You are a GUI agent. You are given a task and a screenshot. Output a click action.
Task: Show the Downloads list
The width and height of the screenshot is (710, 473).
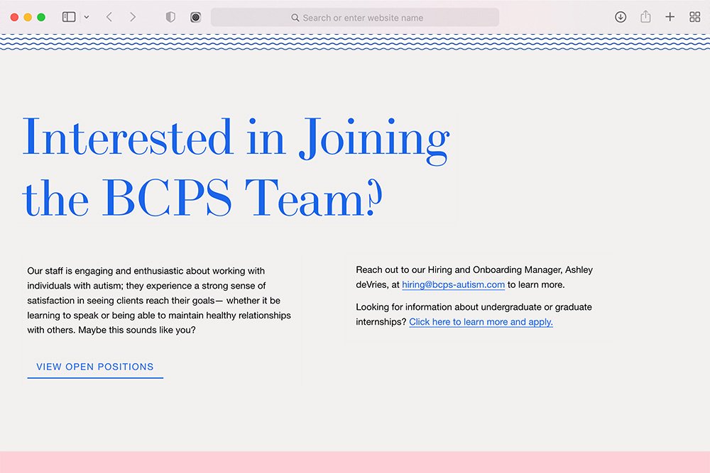click(621, 16)
